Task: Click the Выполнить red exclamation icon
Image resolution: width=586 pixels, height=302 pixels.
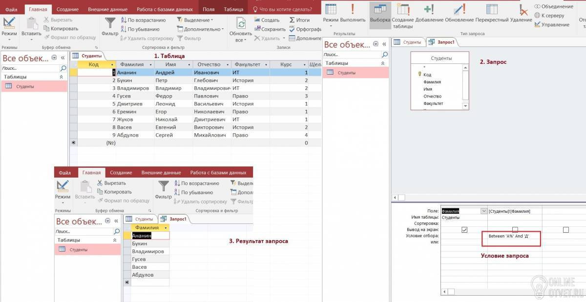Action: (x=353, y=9)
